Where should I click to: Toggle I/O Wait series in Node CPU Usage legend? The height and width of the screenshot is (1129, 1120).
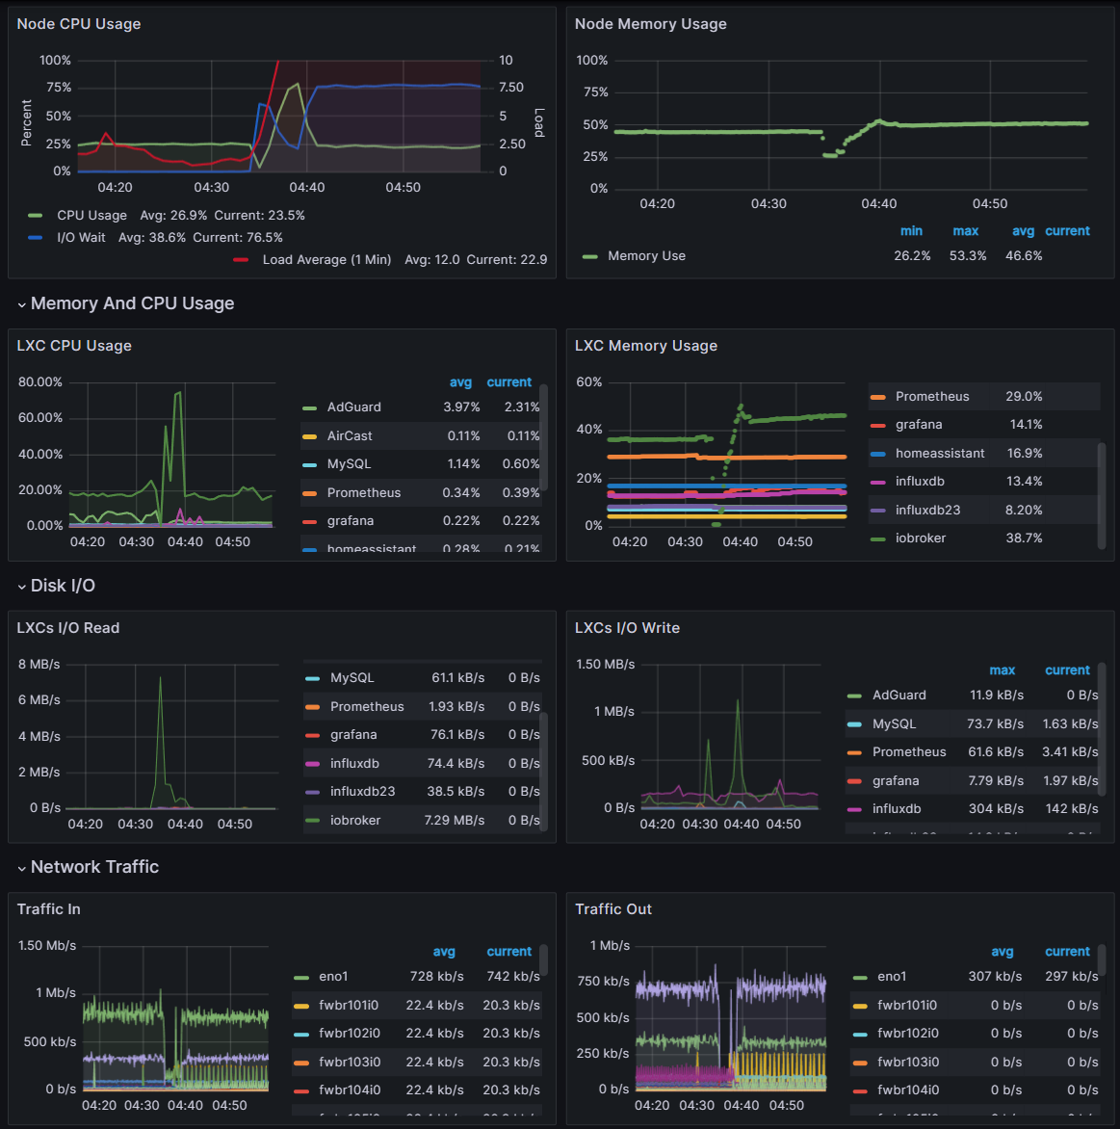click(x=81, y=238)
